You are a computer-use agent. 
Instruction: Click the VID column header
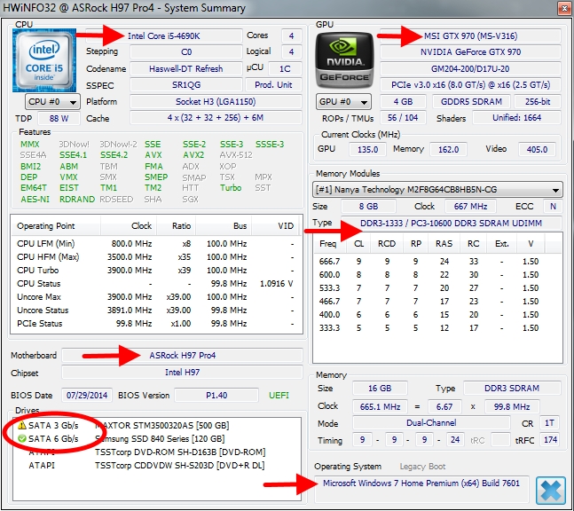[x=277, y=226]
